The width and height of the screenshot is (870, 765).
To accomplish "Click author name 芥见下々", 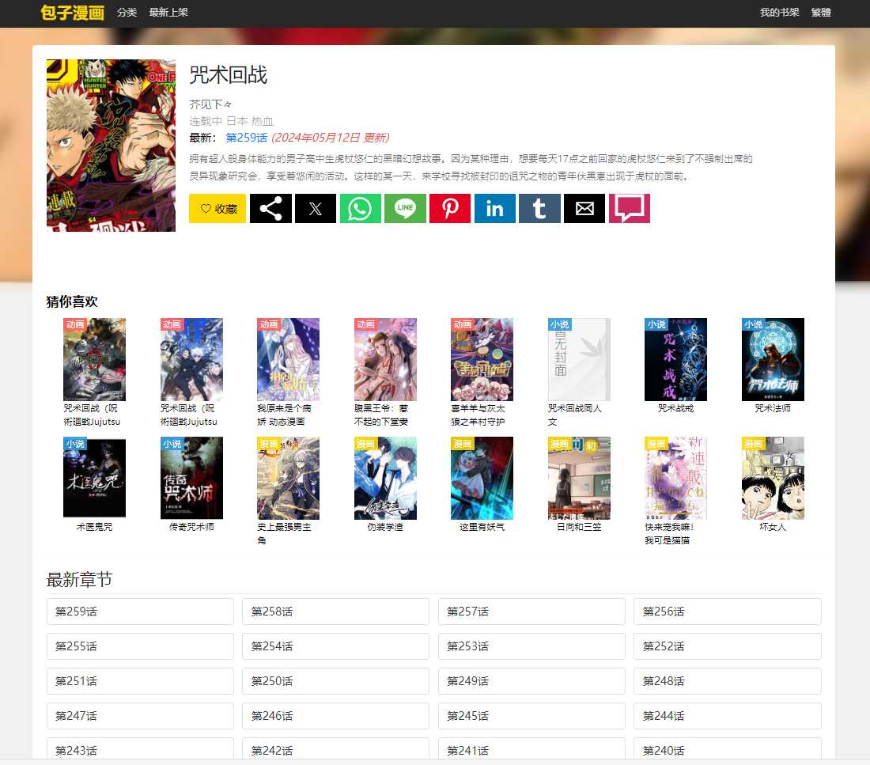I will point(210,104).
